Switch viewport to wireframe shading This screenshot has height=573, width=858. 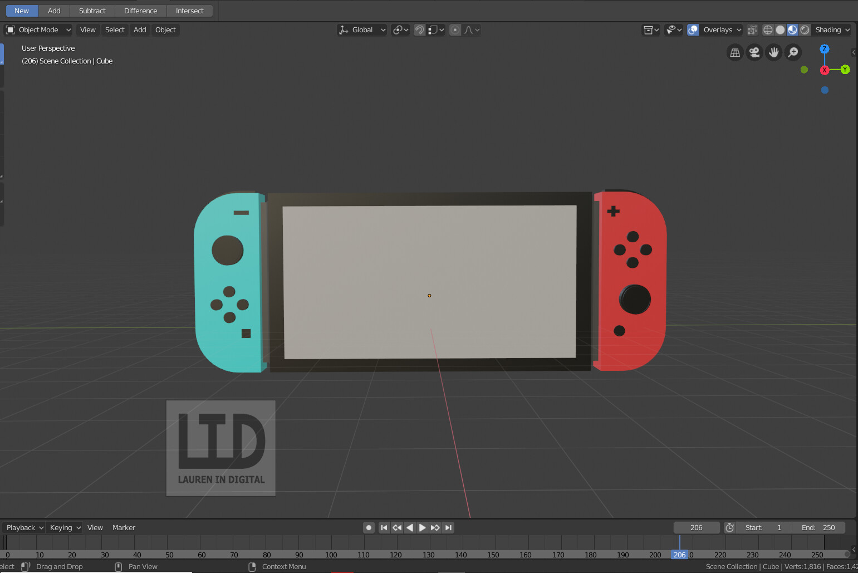768,30
